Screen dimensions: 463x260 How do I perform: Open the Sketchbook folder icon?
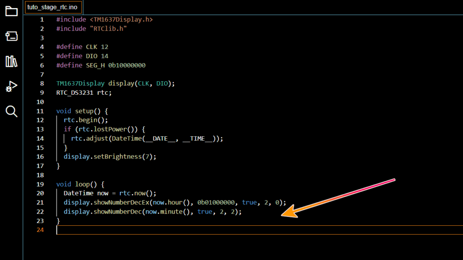tap(11, 11)
